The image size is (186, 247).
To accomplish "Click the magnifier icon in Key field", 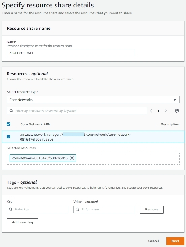I will click(10, 209).
